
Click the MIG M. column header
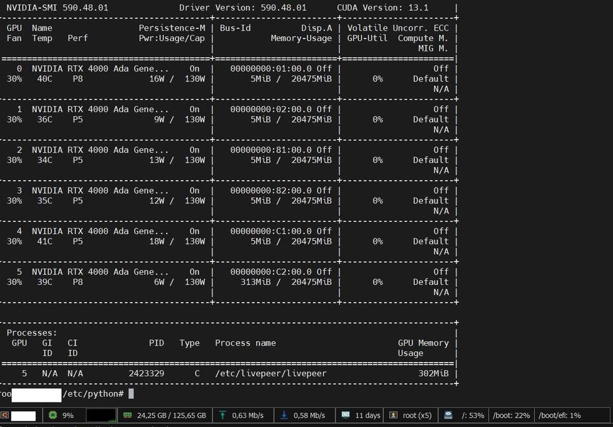[x=433, y=48]
